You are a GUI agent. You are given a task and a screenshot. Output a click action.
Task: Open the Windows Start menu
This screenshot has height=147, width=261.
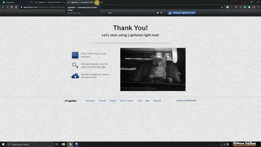click(x=3, y=144)
